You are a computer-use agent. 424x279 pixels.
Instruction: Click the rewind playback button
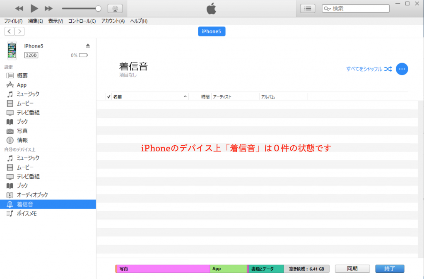(19, 8)
